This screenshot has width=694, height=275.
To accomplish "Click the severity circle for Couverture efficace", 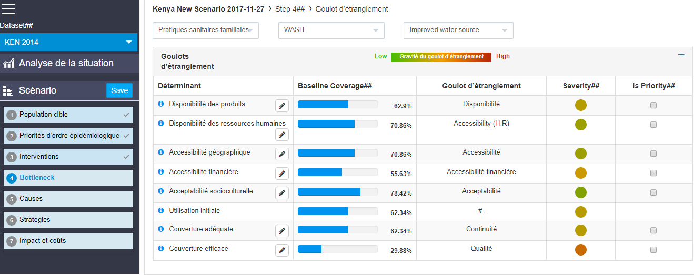I will point(581,250).
